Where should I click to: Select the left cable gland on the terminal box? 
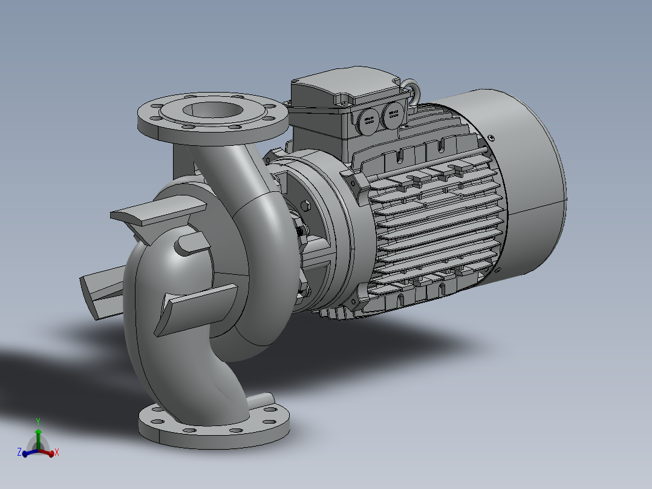[368, 120]
